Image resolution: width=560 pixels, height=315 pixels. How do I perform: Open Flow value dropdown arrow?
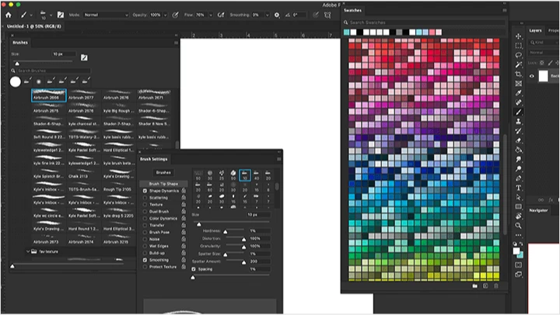(211, 15)
